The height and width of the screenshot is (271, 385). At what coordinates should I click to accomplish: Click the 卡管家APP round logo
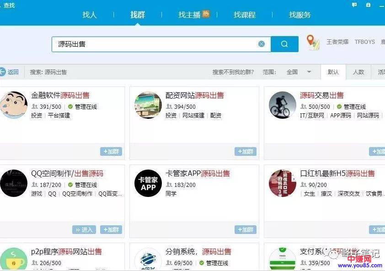coord(148,183)
